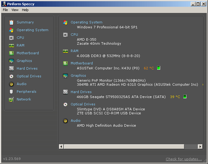Click the horizontal scrollbar thumb
Screen dimensions: 208x164
124,146
